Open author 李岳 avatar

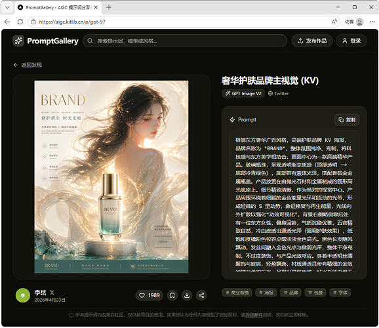[23, 295]
